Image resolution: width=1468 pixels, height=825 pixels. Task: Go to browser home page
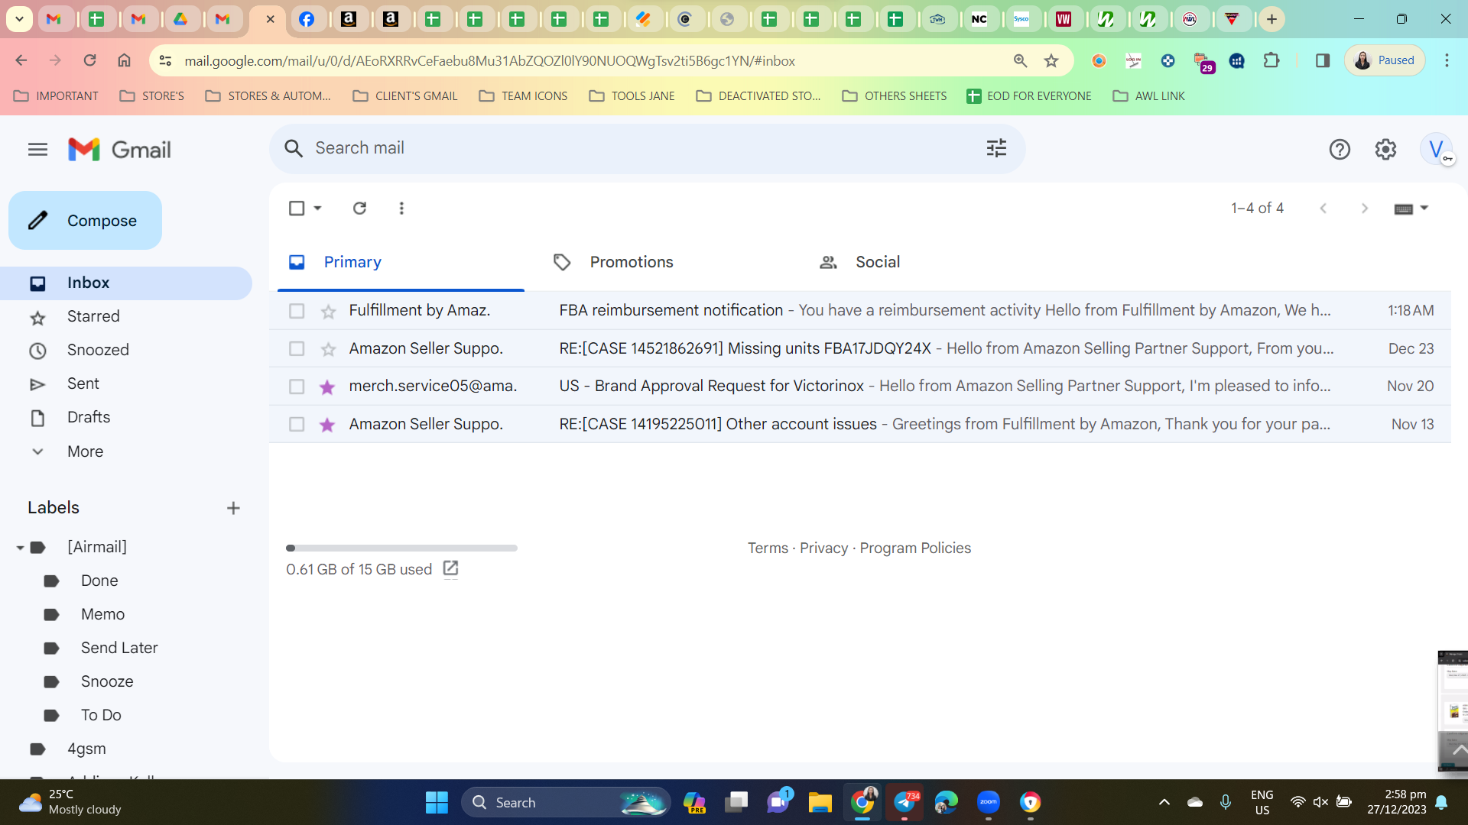point(124,60)
